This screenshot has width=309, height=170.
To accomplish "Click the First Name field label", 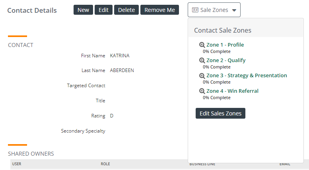I will [x=93, y=56].
